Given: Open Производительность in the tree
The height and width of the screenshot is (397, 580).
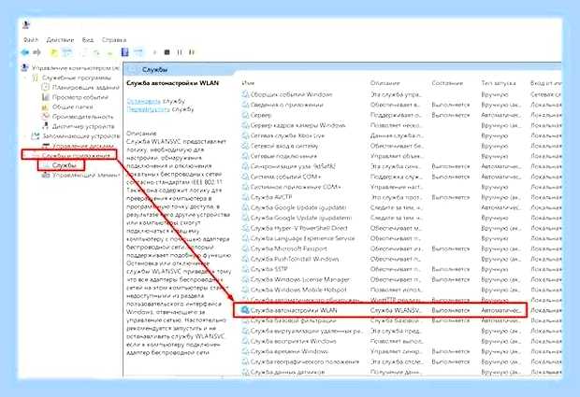Looking at the screenshot, I should coord(82,117).
